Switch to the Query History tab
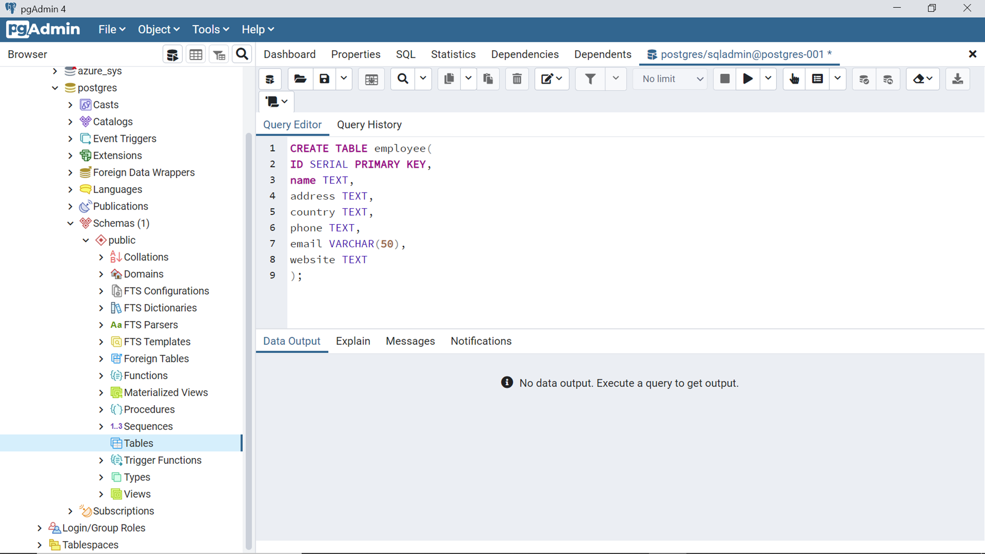The height and width of the screenshot is (554, 985). 370,125
